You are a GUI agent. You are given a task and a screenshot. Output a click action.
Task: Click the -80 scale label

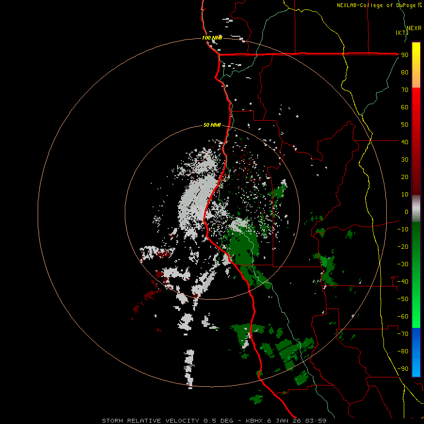click(x=403, y=351)
